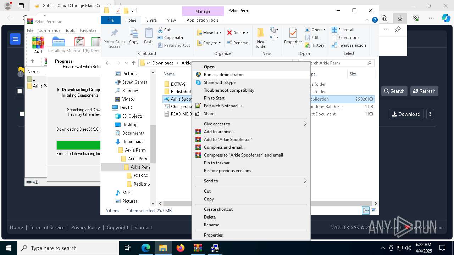
Task: Click Properties at the context menu bottom
Action: (x=251, y=235)
